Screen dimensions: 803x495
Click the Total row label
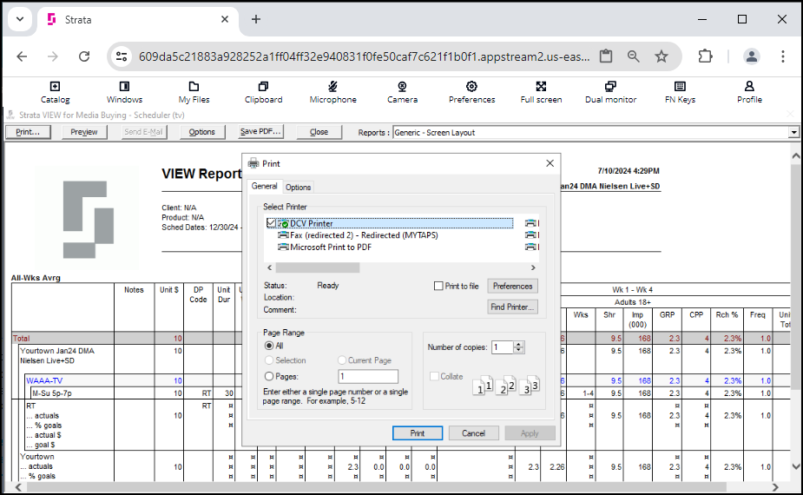point(22,338)
